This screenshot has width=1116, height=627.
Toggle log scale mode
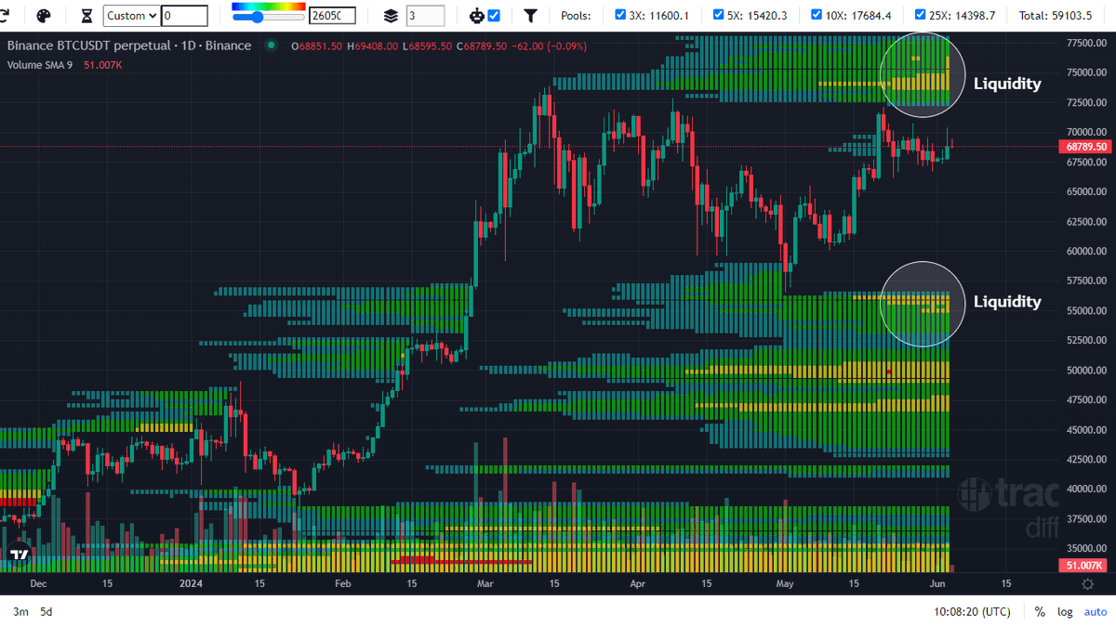coord(1065,612)
